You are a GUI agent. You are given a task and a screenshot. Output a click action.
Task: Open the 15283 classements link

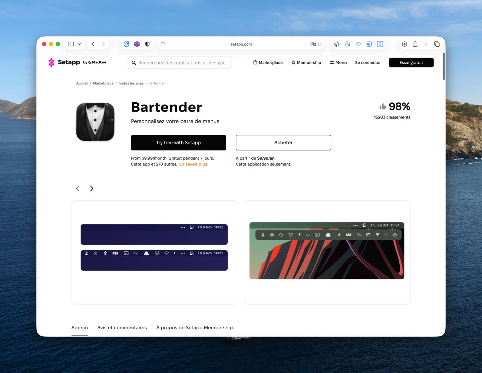392,117
